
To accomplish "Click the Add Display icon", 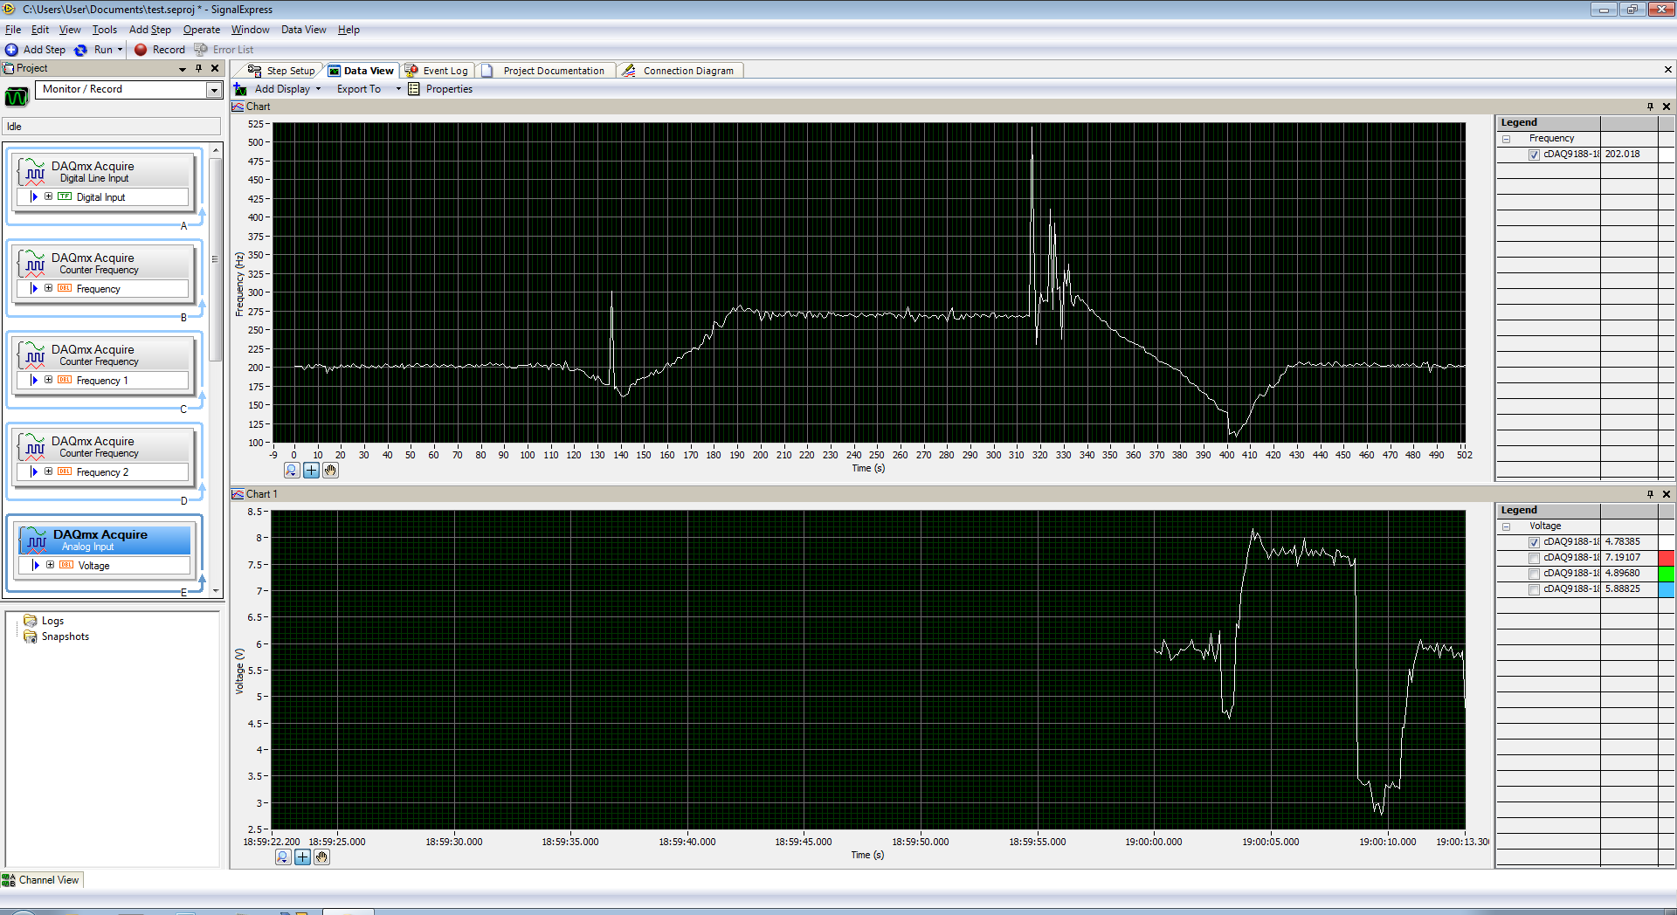I will [x=240, y=89].
